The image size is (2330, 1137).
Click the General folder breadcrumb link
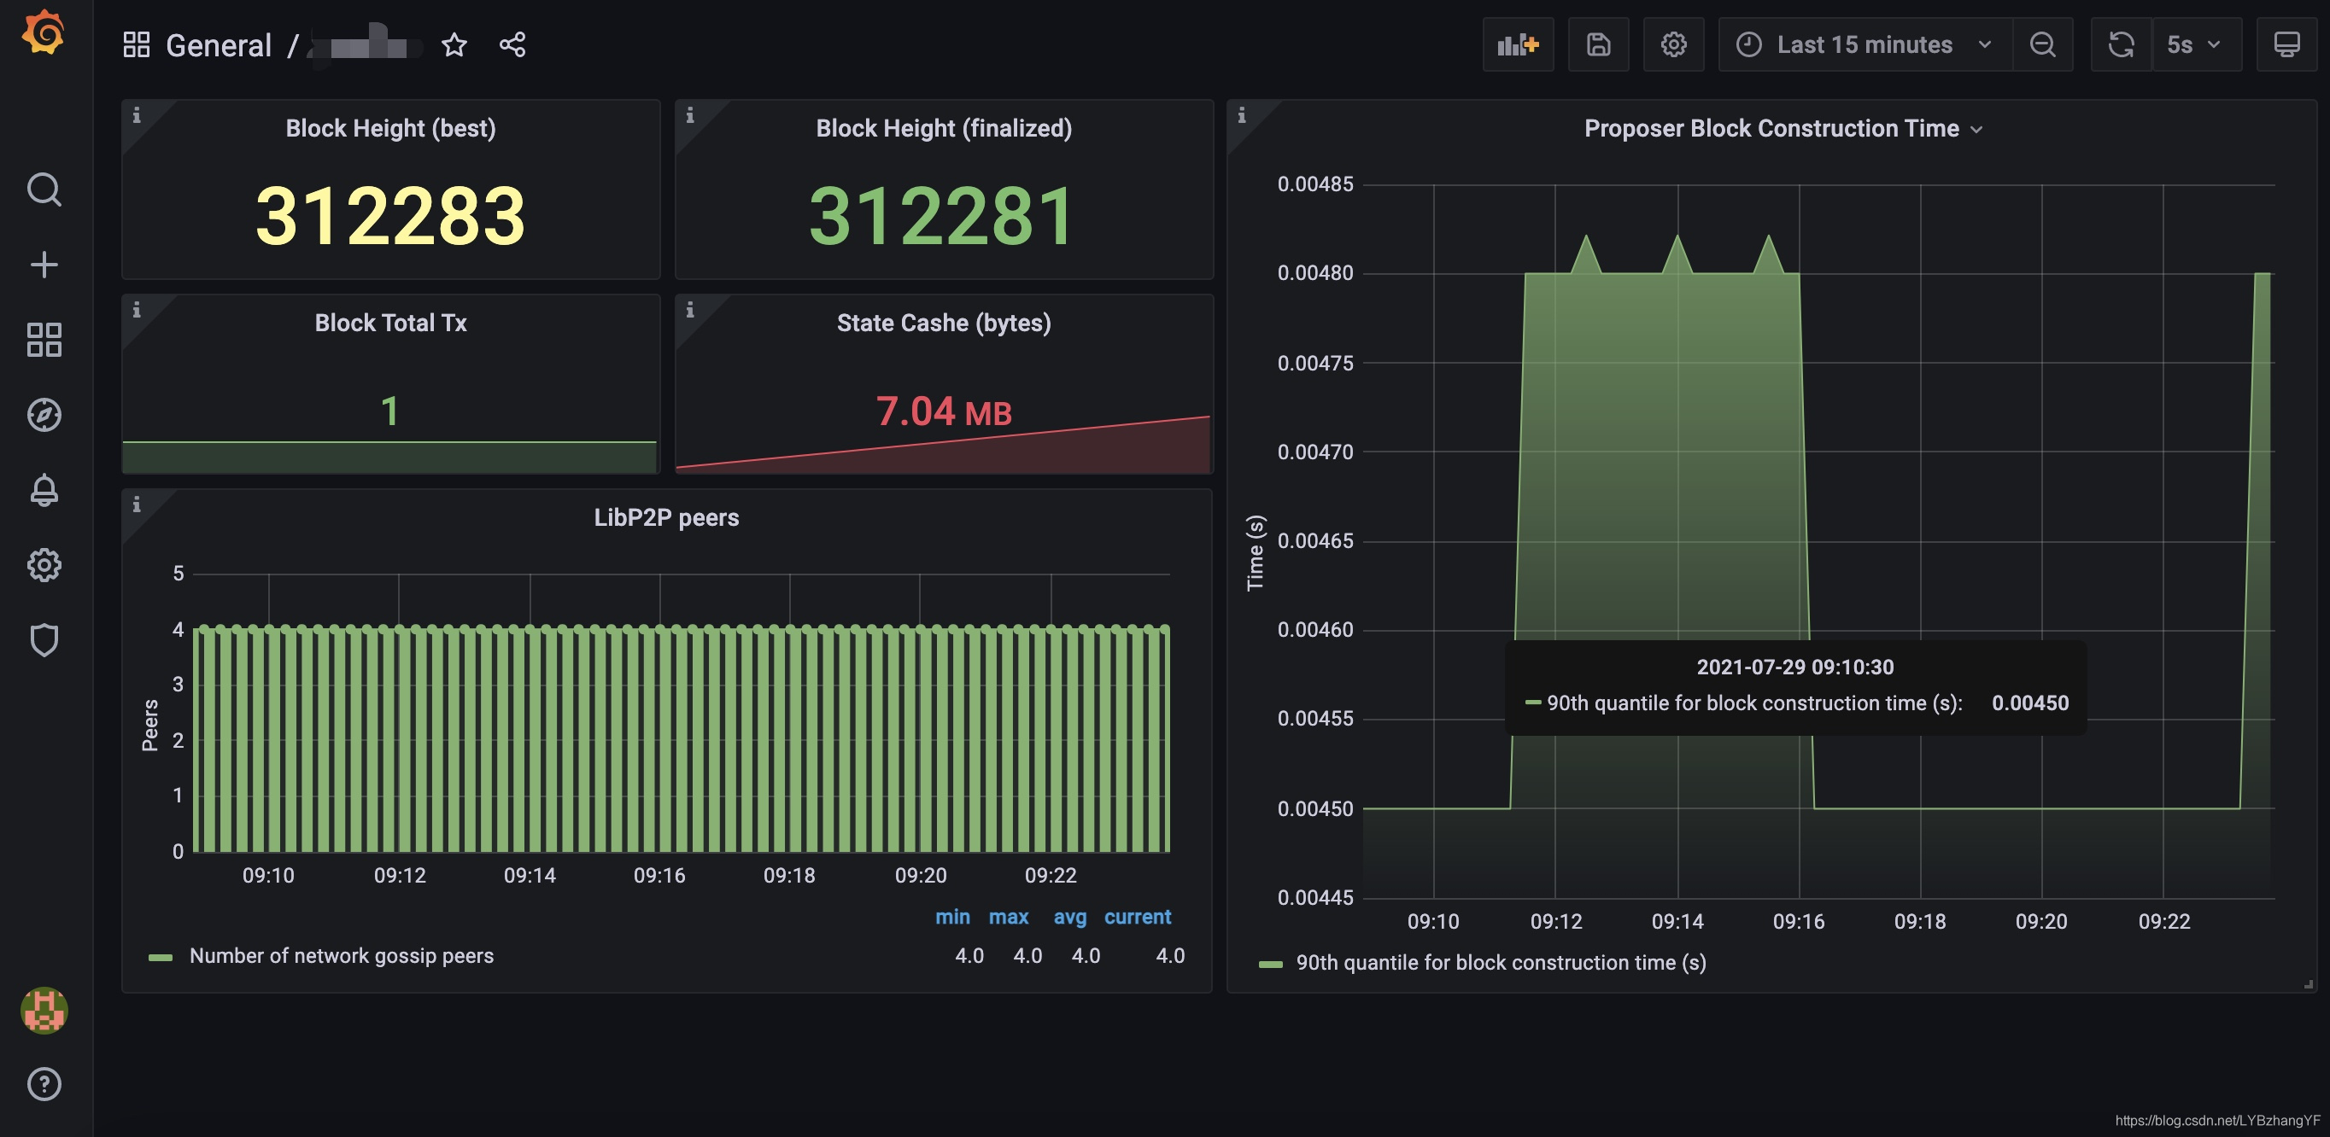click(218, 45)
